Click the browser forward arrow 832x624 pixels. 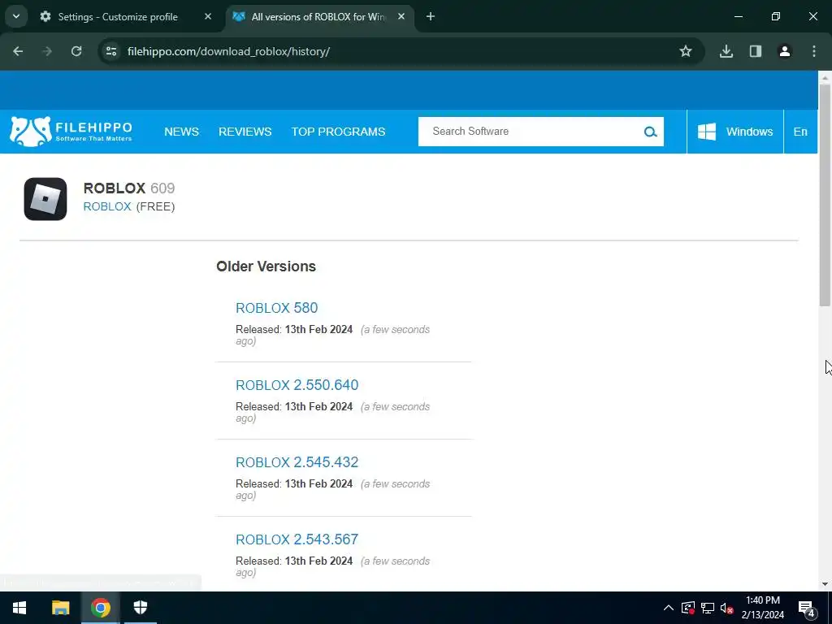pyautogui.click(x=47, y=51)
